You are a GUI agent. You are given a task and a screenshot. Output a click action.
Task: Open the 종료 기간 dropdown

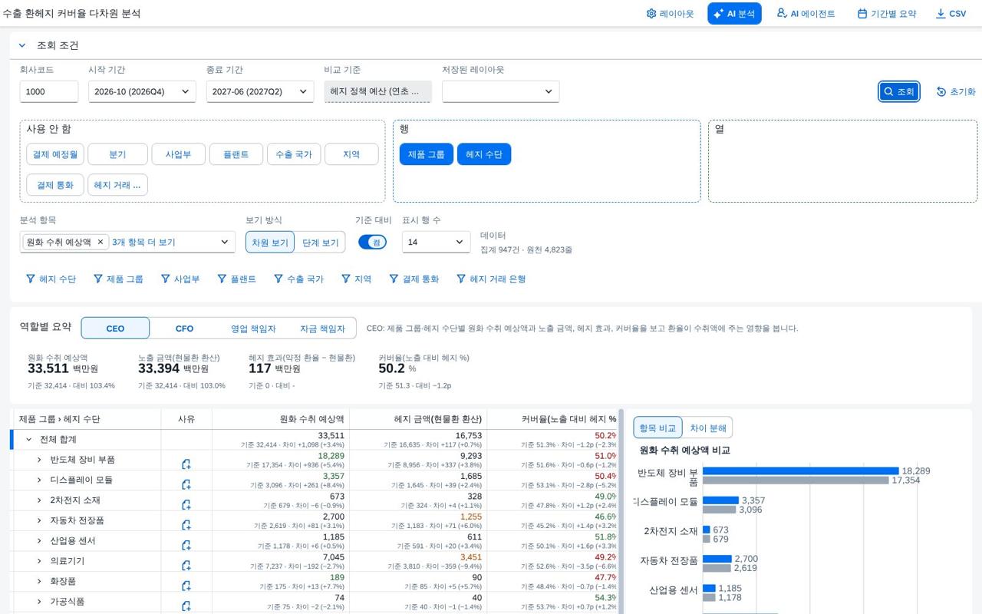pyautogui.click(x=260, y=91)
